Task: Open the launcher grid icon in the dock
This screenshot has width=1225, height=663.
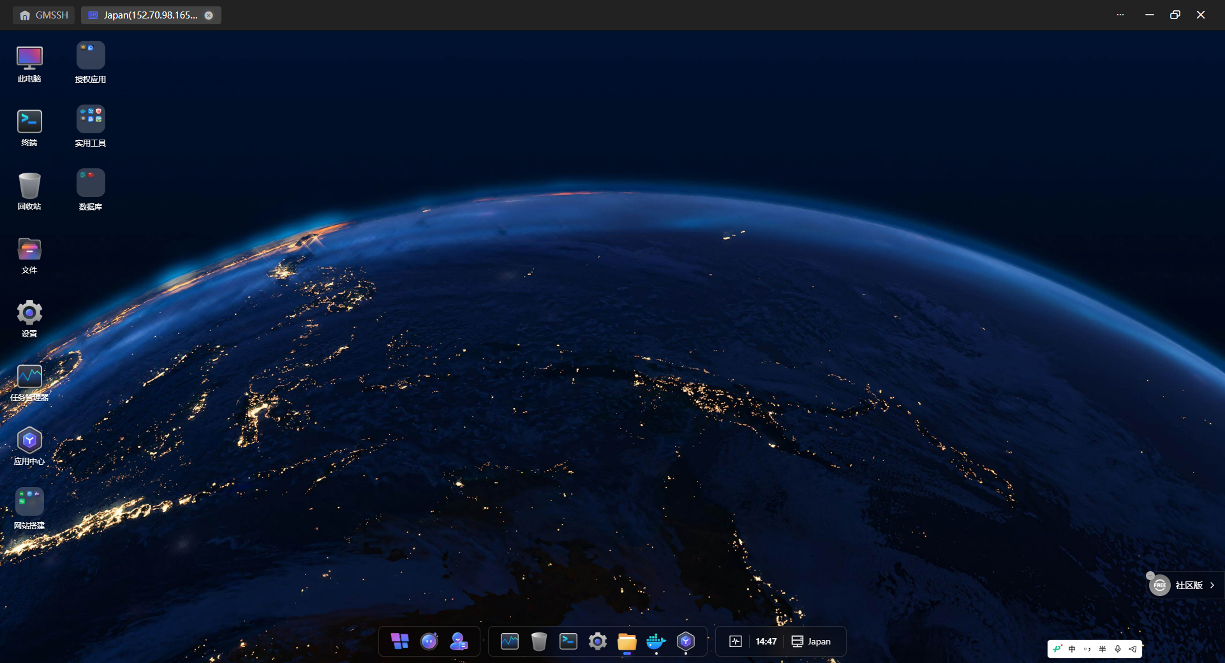Action: point(400,641)
